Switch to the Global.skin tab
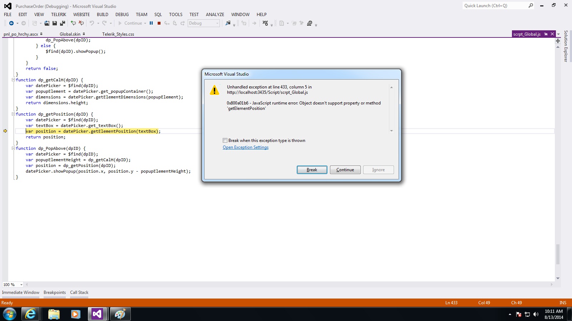572x321 pixels. (70, 34)
